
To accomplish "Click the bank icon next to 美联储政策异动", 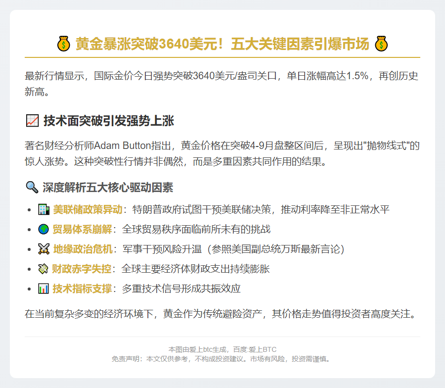I will (44, 209).
